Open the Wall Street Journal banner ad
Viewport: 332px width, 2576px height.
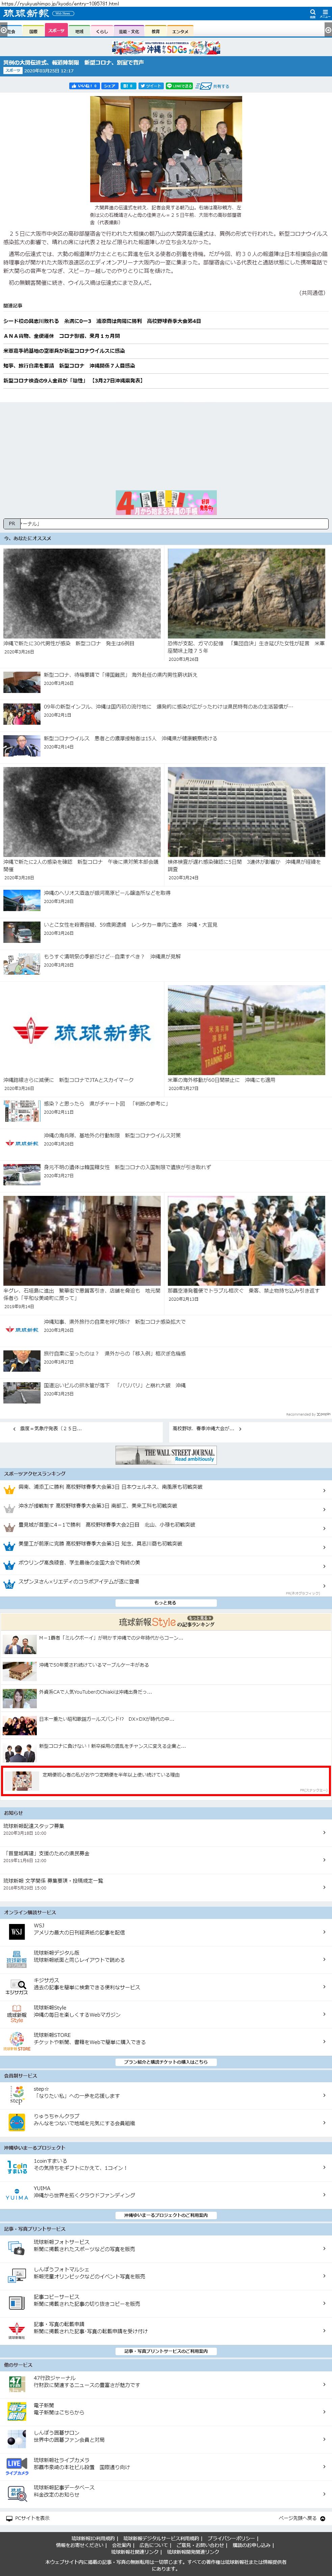click(x=166, y=1455)
